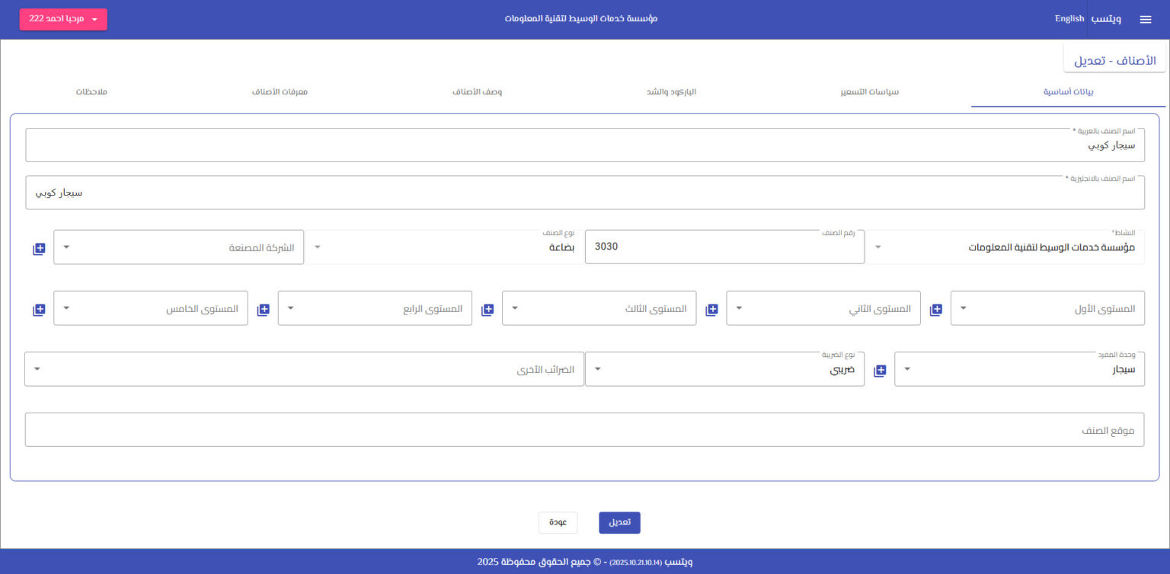Open the مرحبا احمد 222 user menu
The image size is (1170, 574).
tap(63, 19)
